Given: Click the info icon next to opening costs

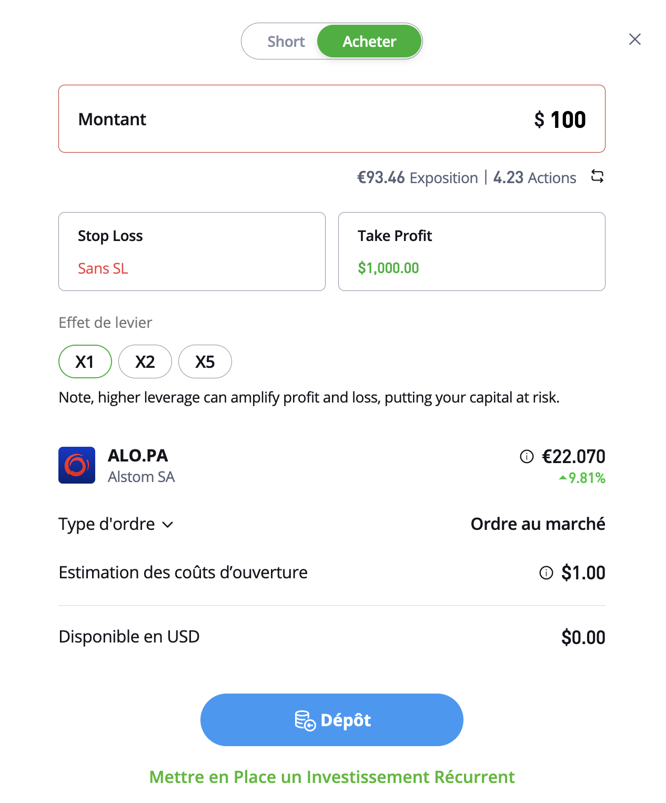Looking at the screenshot, I should (x=546, y=573).
